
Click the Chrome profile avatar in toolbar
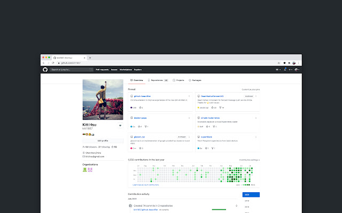pyautogui.click(x=294, y=63)
